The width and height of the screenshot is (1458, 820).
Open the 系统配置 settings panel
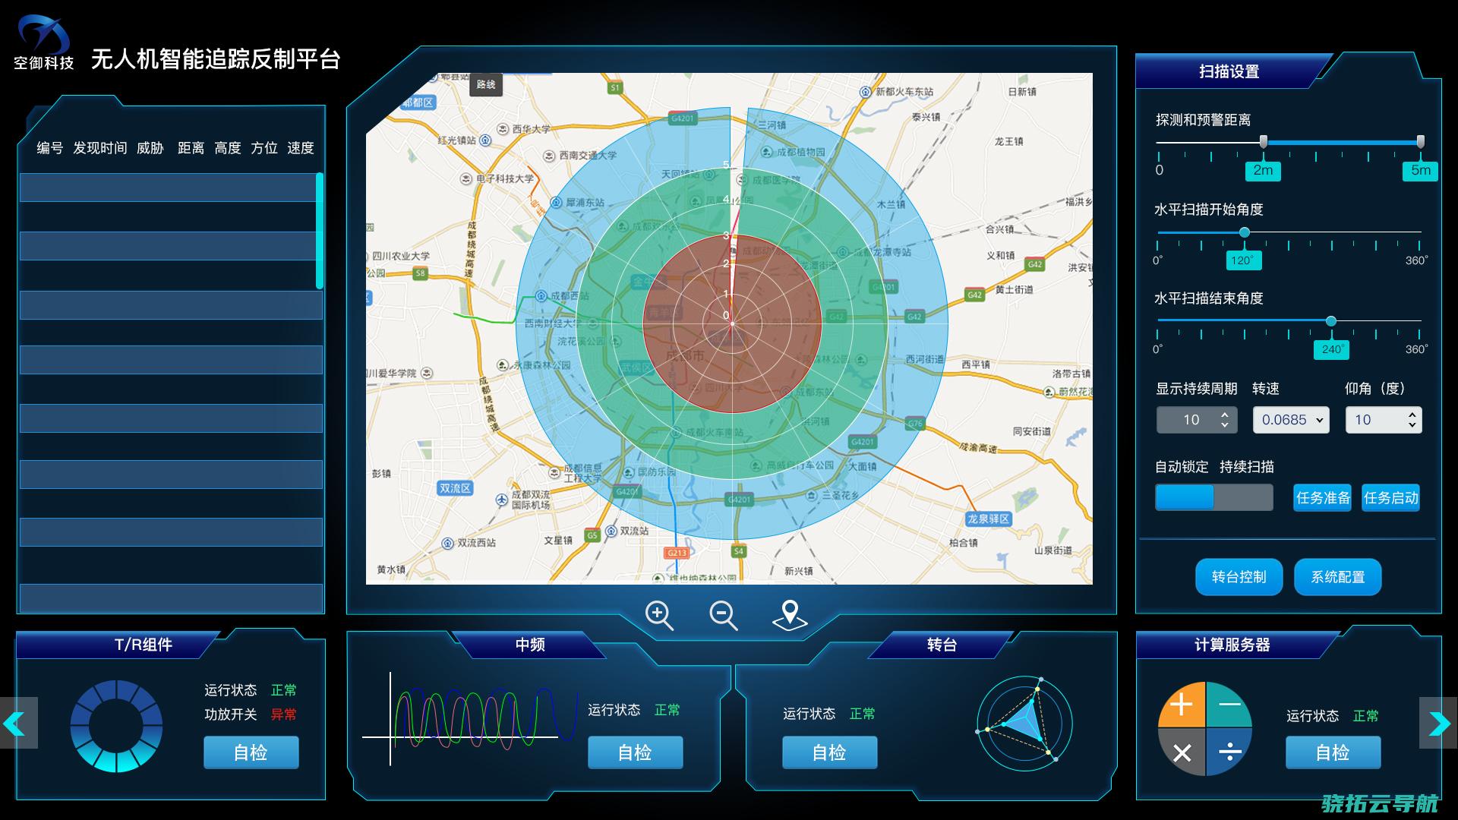[1341, 576]
